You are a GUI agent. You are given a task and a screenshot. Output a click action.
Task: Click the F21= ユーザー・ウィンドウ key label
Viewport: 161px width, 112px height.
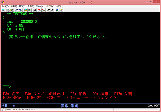91,98
